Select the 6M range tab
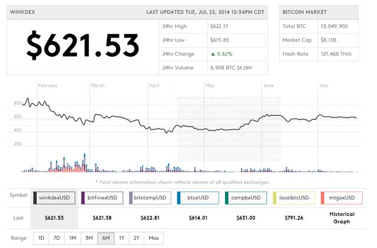Image resolution: width=377 pixels, height=248 pixels. (106, 238)
